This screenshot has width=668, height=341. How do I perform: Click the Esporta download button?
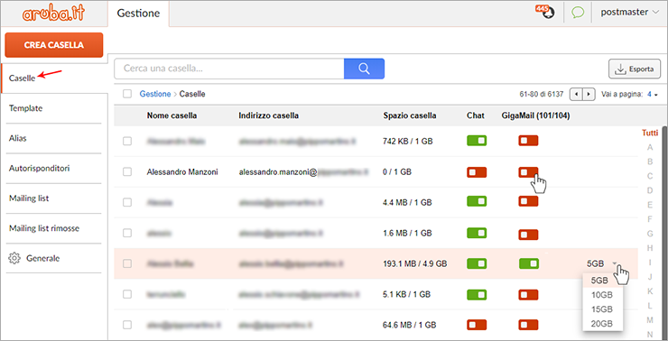(635, 69)
